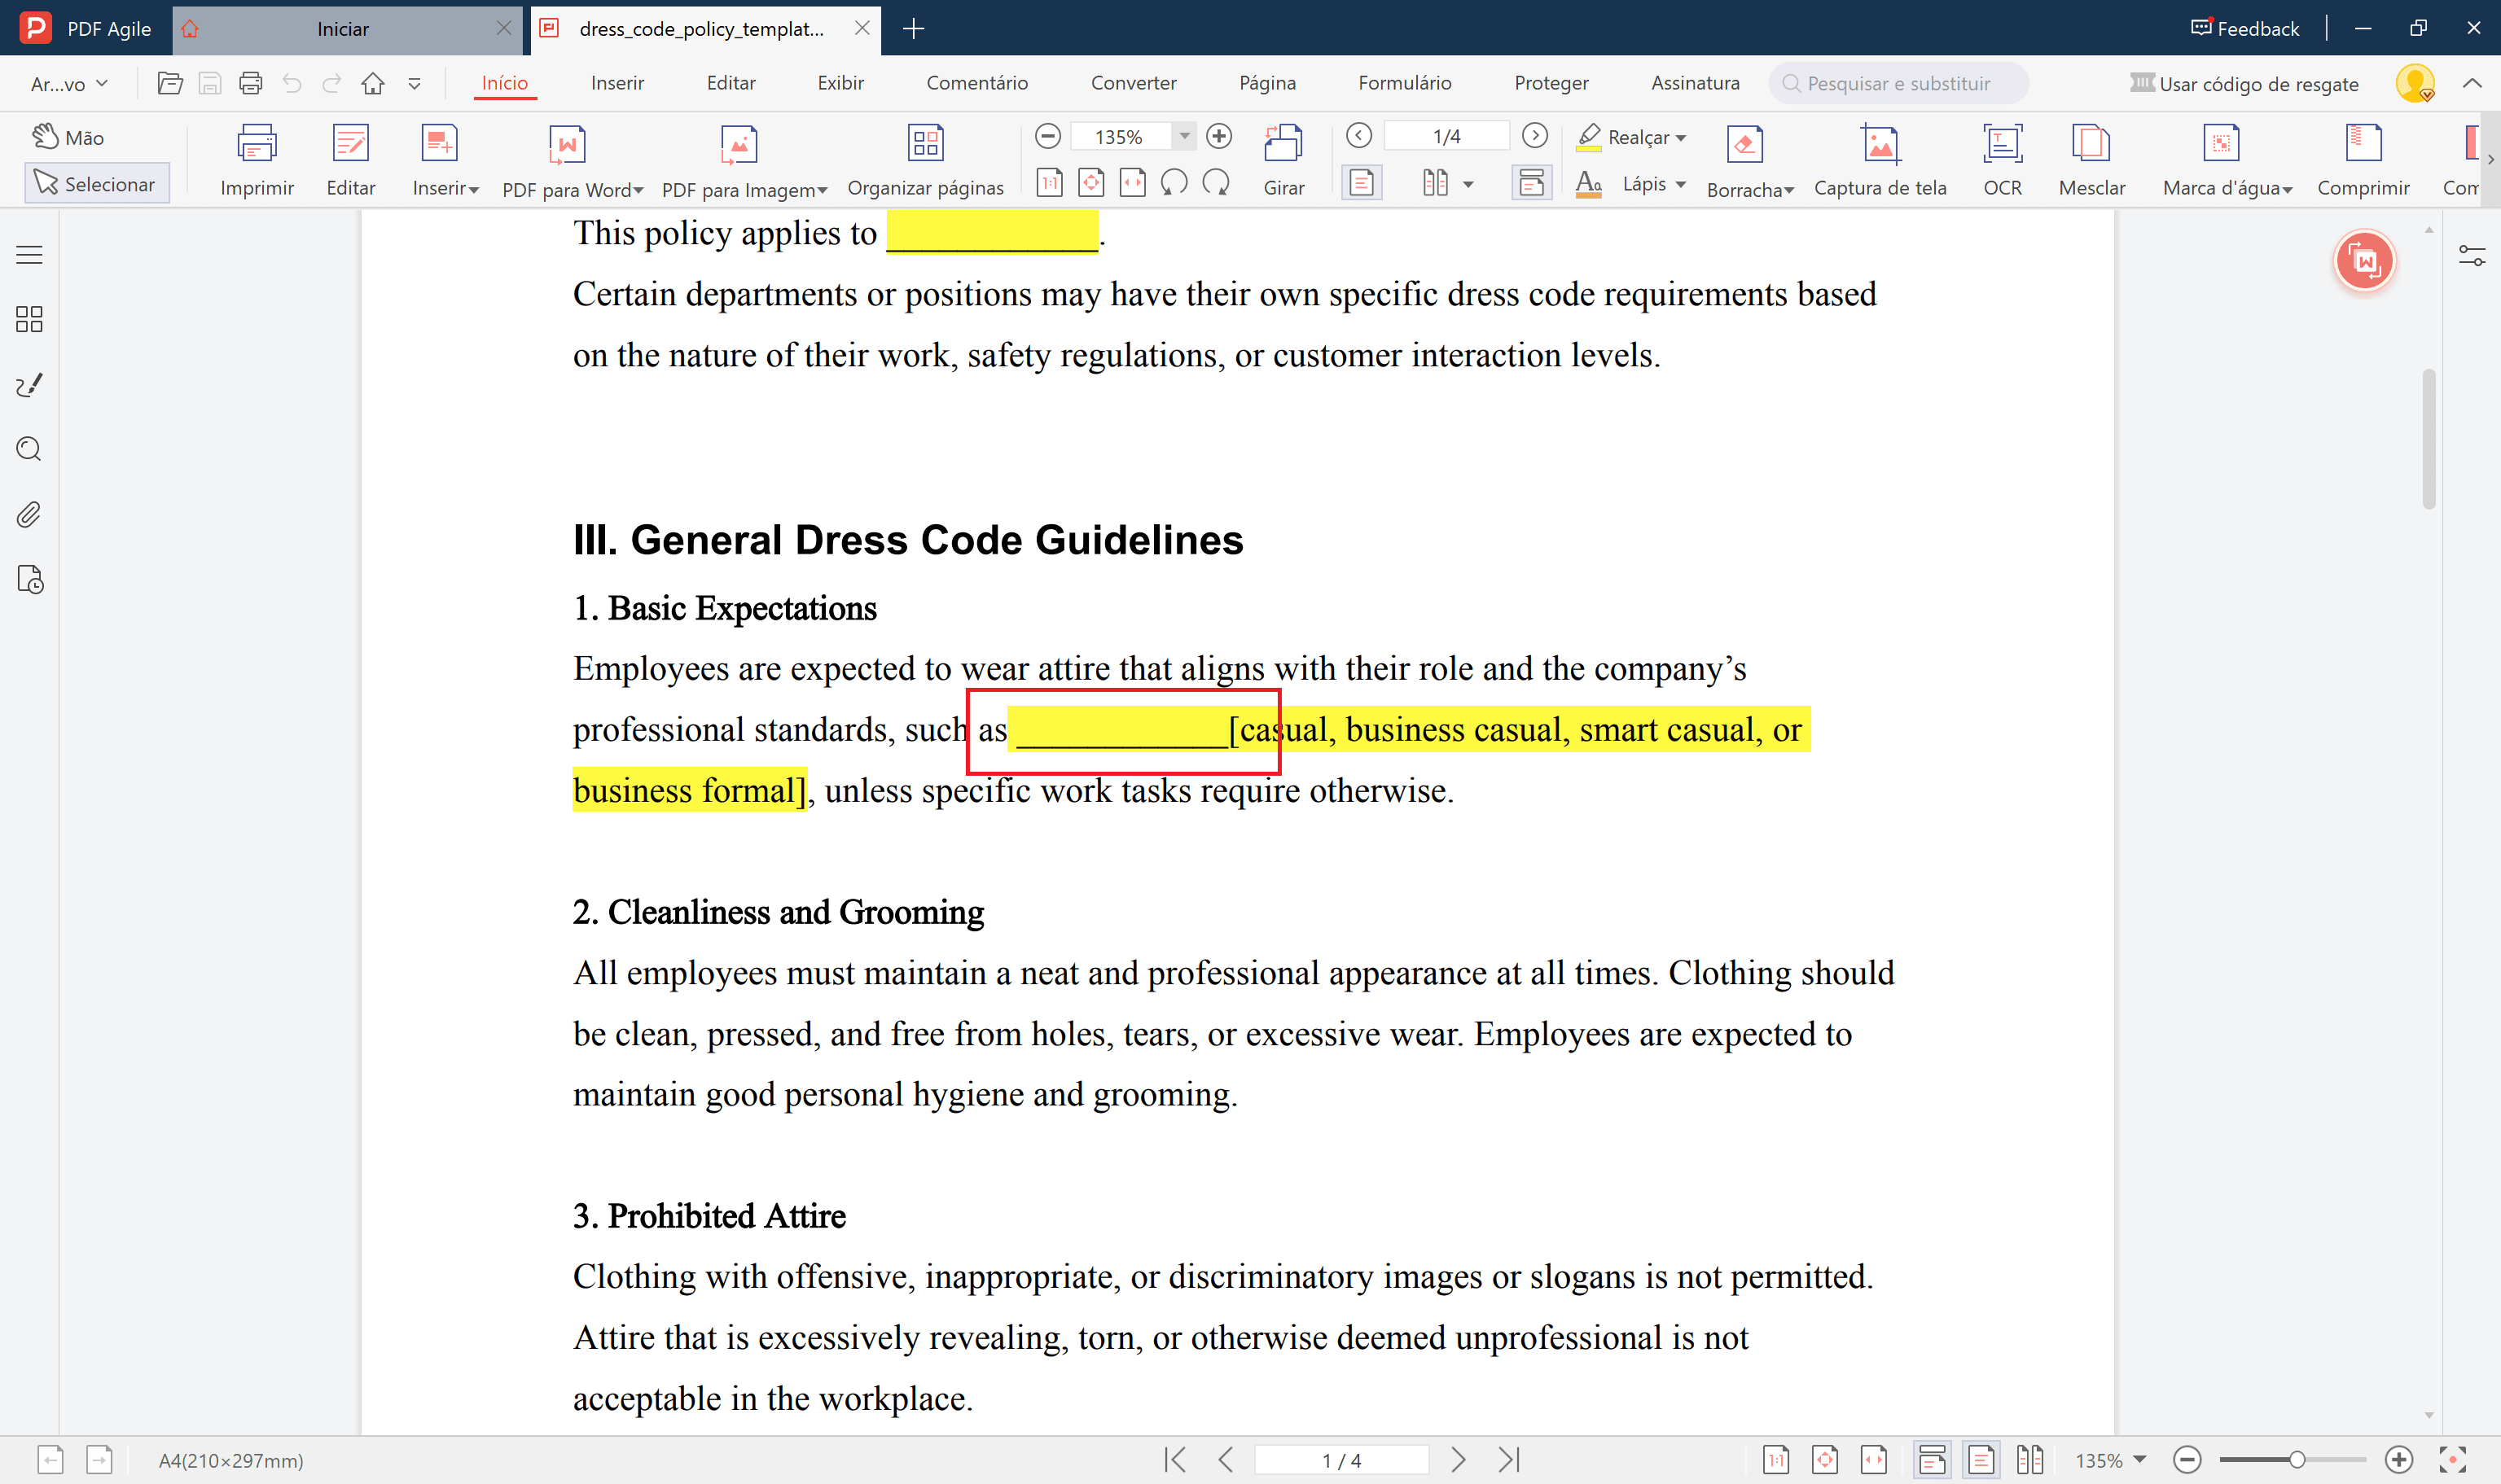Toggle the Mão hand tool
2501x1484 pixels.
click(x=68, y=137)
